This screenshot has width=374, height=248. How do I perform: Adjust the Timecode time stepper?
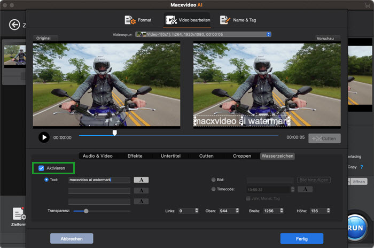point(293,190)
